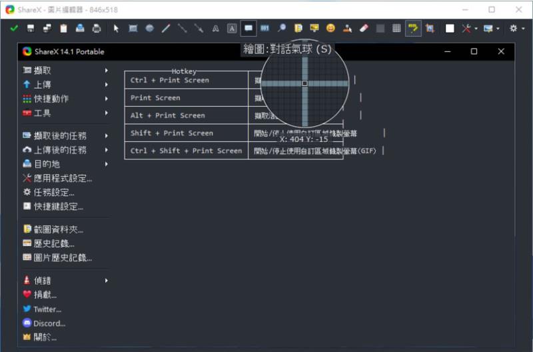
Task: Select the outlined Text tool
Action: coord(215,28)
